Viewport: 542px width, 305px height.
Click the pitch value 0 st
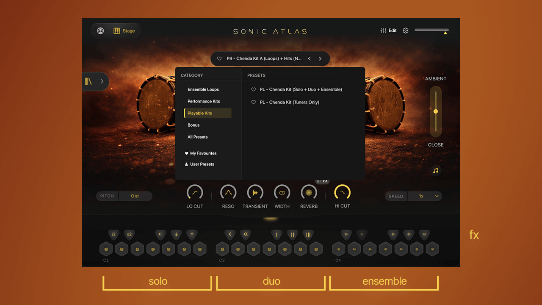135,196
